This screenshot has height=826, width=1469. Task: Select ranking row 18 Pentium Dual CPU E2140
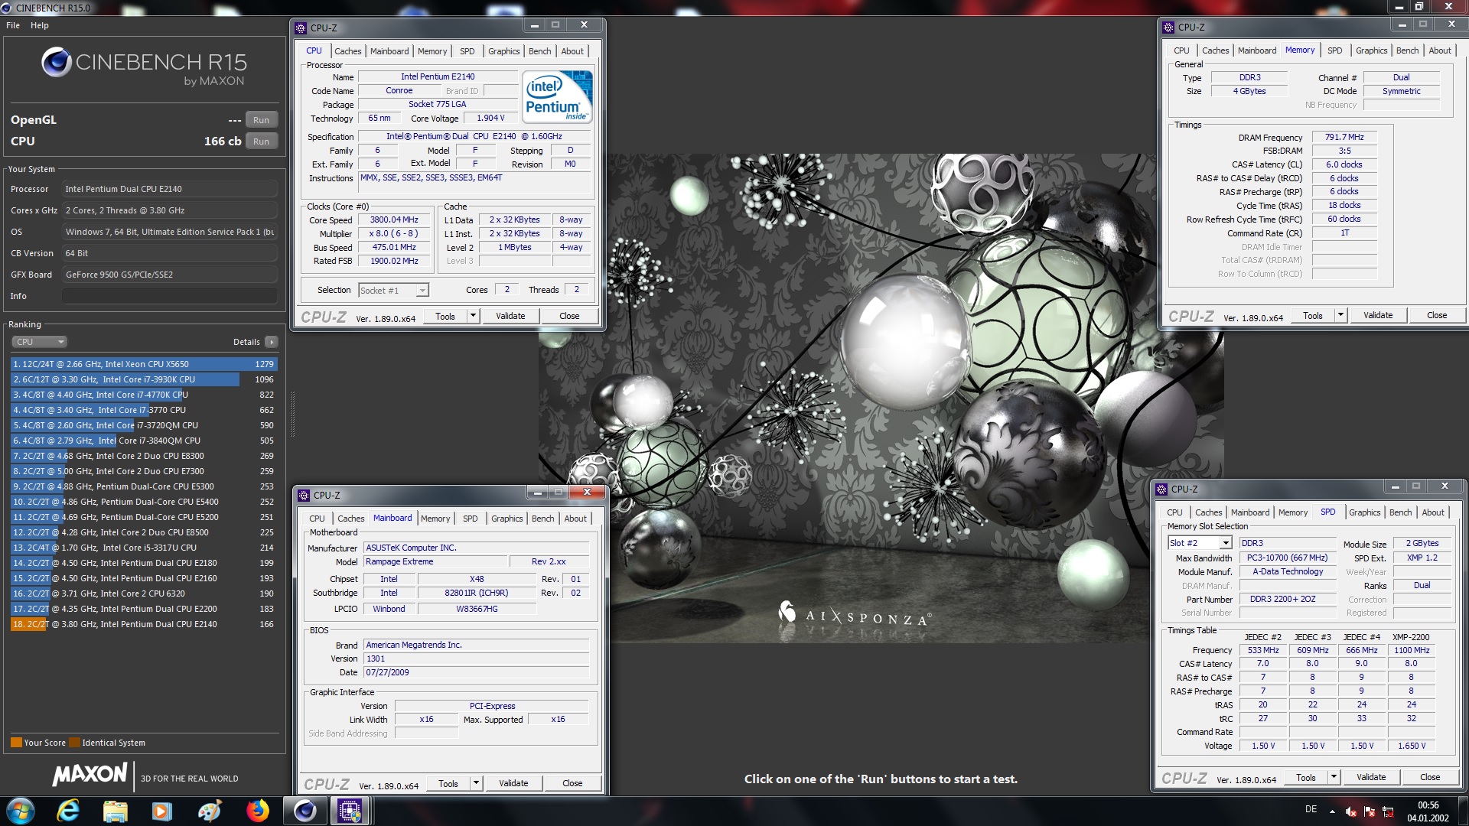pyautogui.click(x=144, y=624)
